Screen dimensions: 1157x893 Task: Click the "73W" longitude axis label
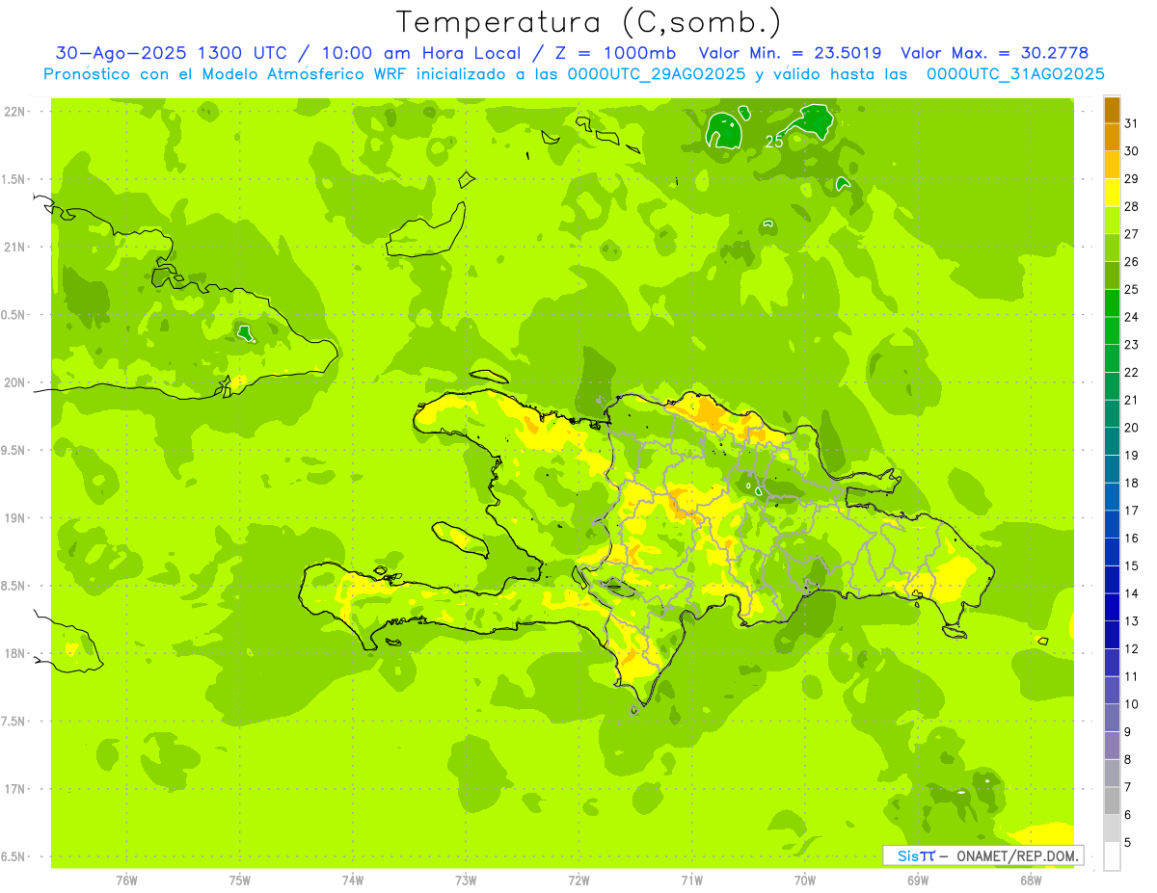pos(466,880)
